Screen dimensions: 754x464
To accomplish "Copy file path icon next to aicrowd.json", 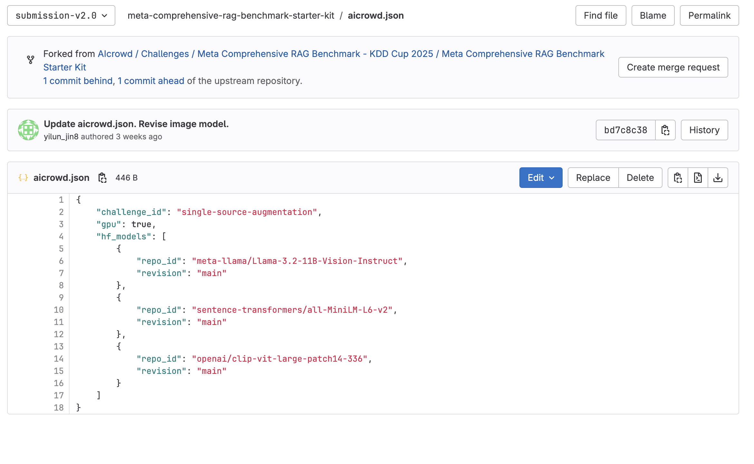I will pyautogui.click(x=102, y=178).
